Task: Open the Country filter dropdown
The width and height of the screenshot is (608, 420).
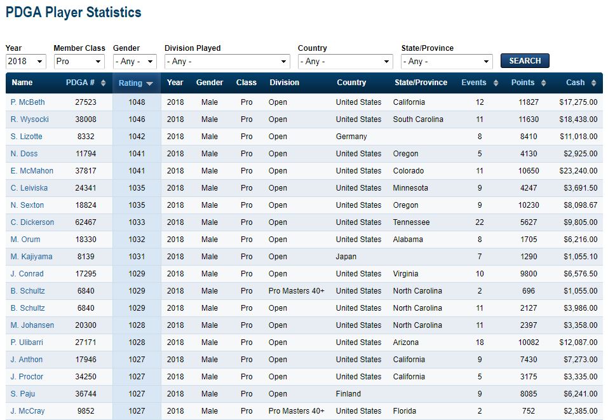Action: tap(345, 61)
